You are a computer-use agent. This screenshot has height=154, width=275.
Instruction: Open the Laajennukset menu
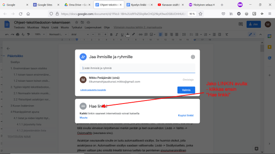pyautogui.click(x=93, y=27)
